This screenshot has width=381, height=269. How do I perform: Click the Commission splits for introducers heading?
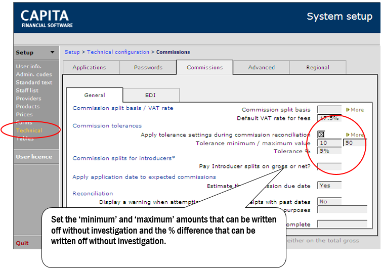click(x=123, y=158)
